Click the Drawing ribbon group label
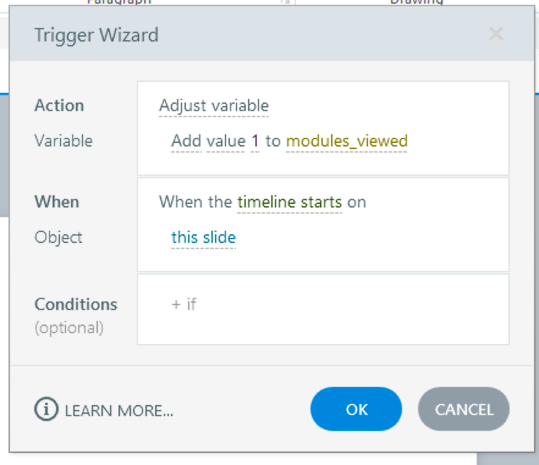 (x=416, y=2)
